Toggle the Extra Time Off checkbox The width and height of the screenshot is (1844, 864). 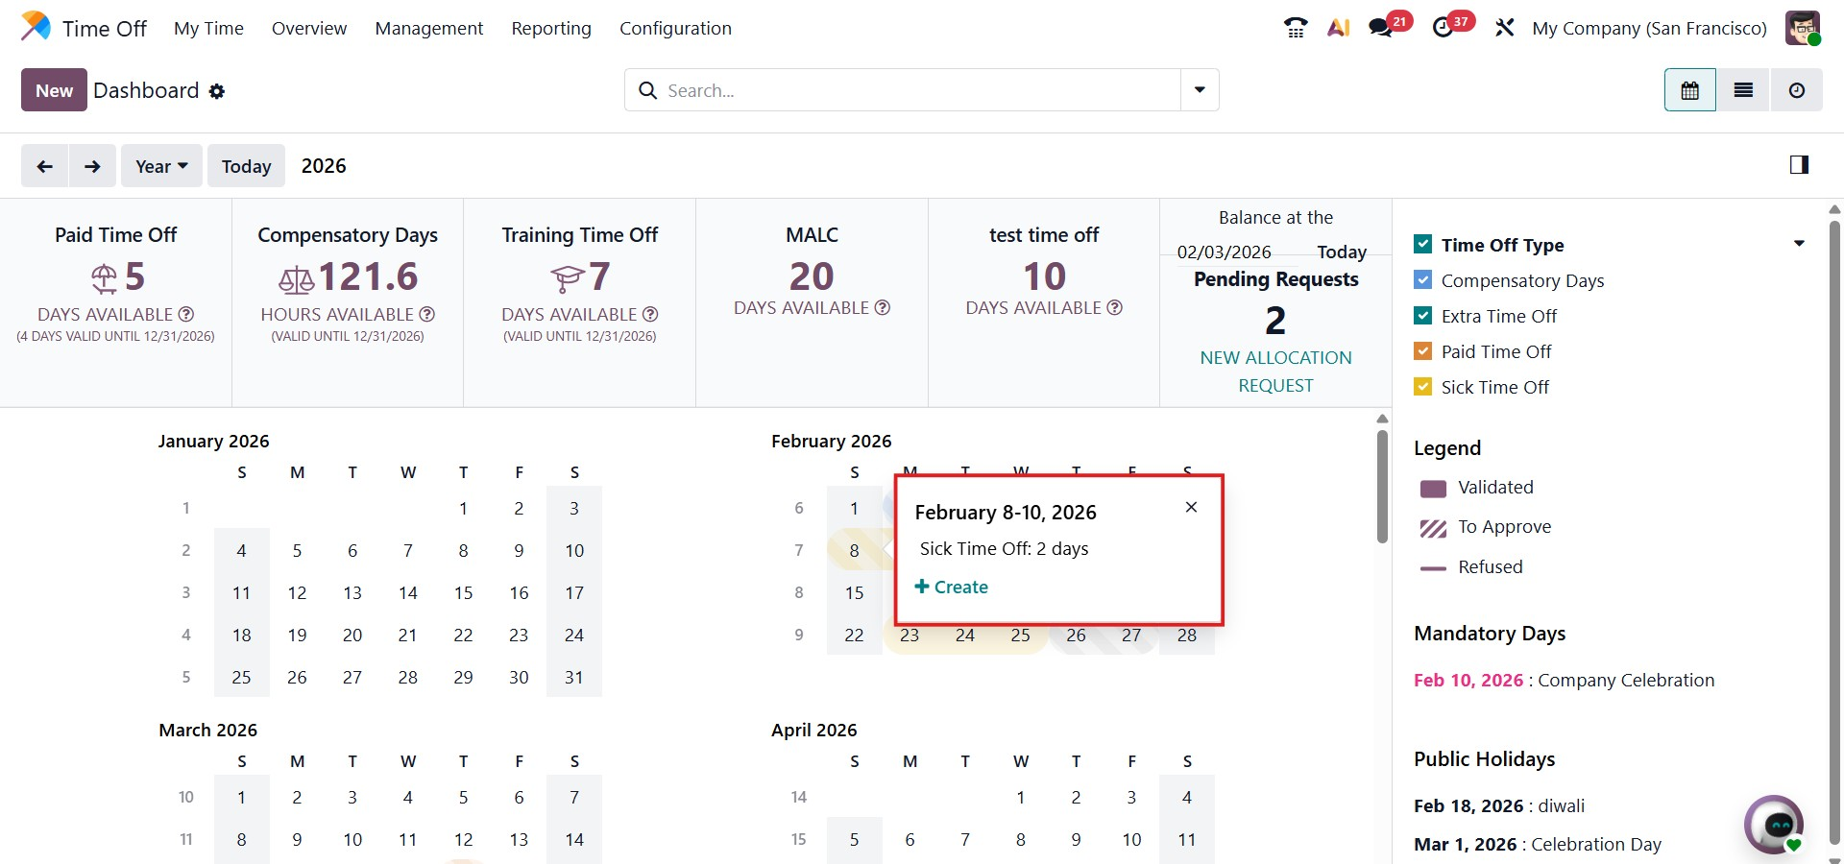(x=1423, y=316)
